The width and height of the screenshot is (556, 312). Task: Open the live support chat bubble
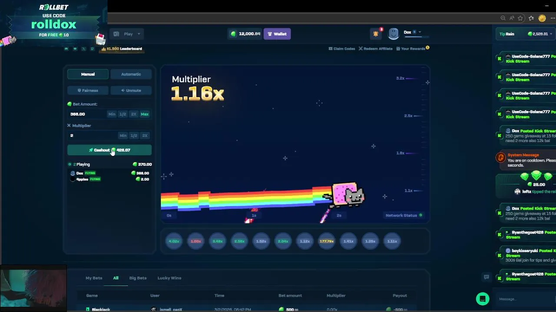click(x=483, y=299)
